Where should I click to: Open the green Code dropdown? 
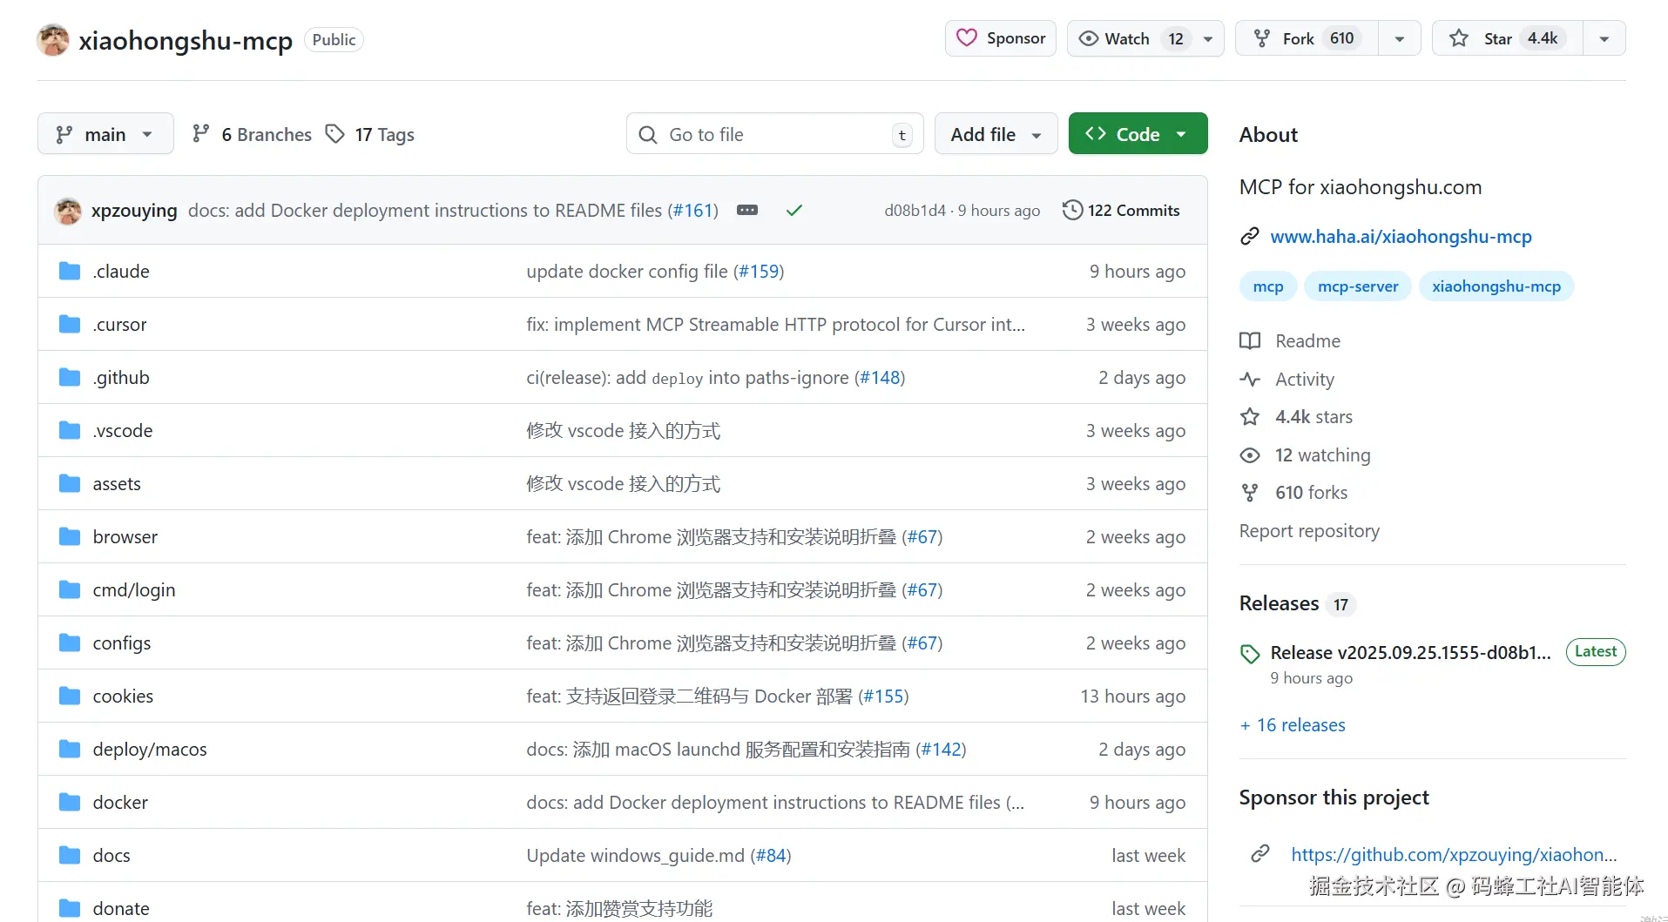pos(1138,134)
